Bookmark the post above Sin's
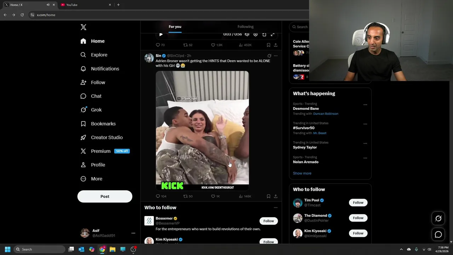The height and width of the screenshot is (255, 453). [x=269, y=45]
